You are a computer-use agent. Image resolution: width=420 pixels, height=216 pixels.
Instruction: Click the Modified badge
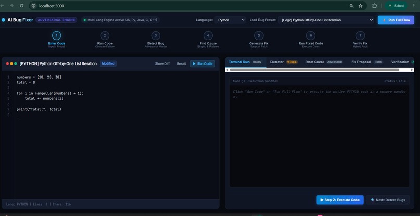coord(108,63)
